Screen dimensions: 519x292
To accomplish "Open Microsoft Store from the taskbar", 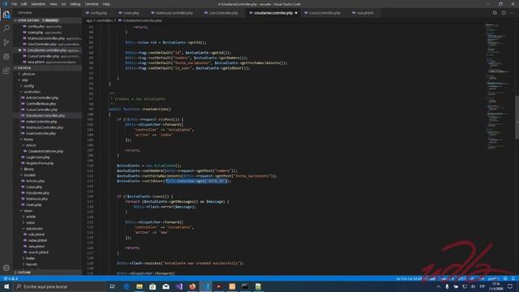I will coord(152,286).
